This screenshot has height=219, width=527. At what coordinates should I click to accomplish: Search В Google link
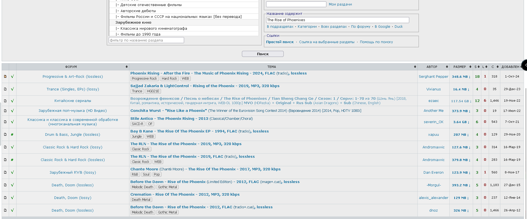coord(382,27)
